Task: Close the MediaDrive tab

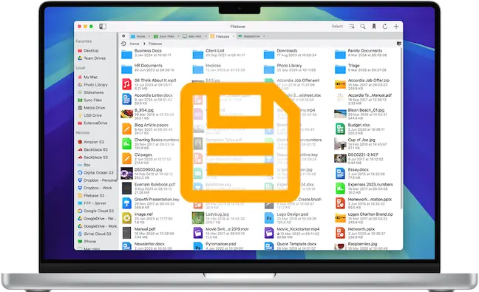Action: pyautogui.click(x=264, y=36)
